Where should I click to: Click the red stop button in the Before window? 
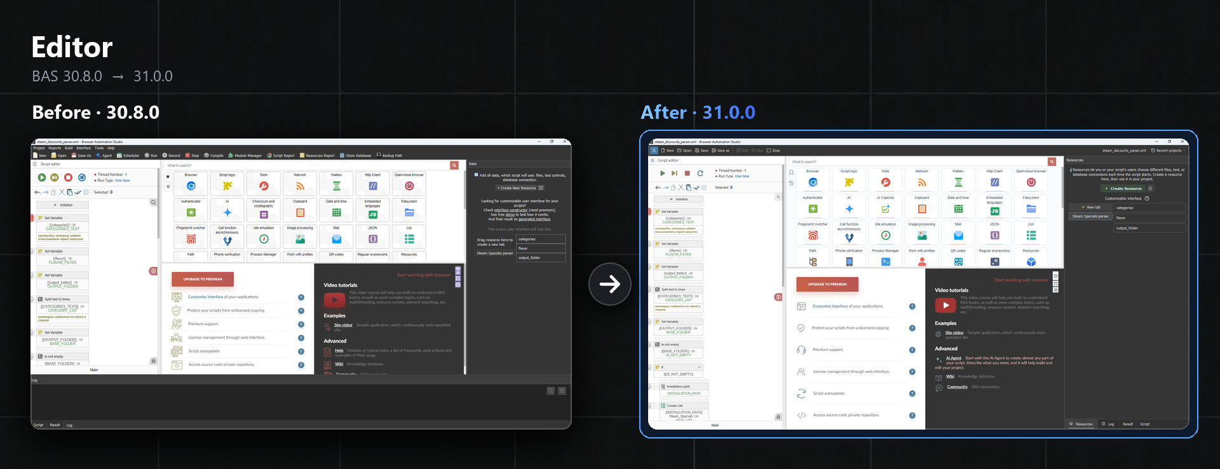[x=68, y=177]
